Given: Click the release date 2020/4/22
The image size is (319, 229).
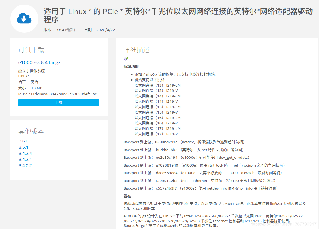Looking at the screenshot, I should 106,30.
